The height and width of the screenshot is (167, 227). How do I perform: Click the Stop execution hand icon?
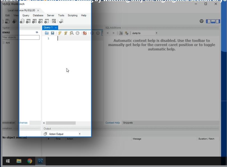78,33
